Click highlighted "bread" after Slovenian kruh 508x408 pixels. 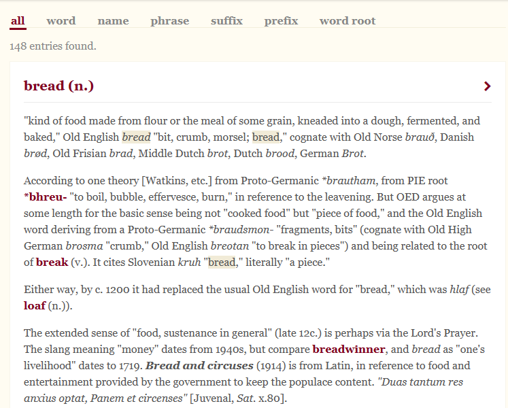(x=222, y=262)
